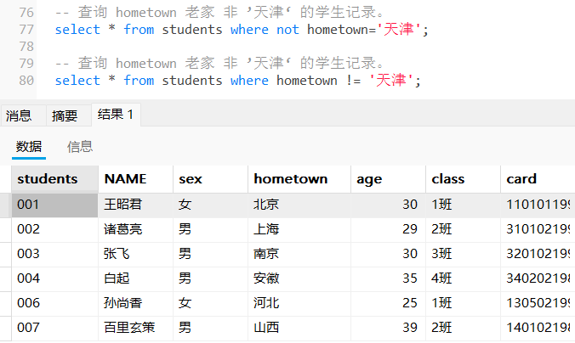Click age cell 39 in 百里玄策 row
575x343 pixels.
click(388, 328)
